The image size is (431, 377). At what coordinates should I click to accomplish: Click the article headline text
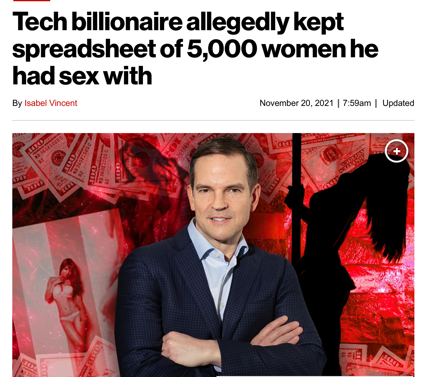(195, 49)
